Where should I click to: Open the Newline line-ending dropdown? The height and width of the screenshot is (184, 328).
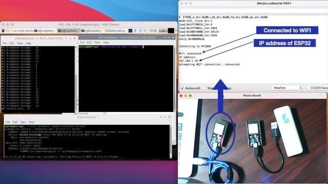coord(288,88)
